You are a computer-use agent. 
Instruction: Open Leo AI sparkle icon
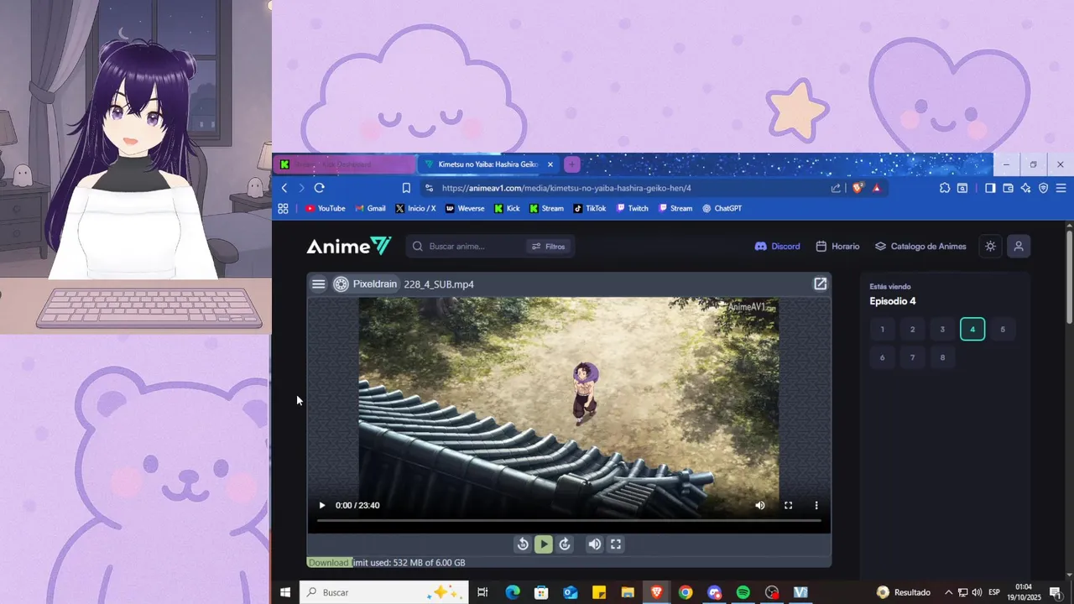point(1025,188)
